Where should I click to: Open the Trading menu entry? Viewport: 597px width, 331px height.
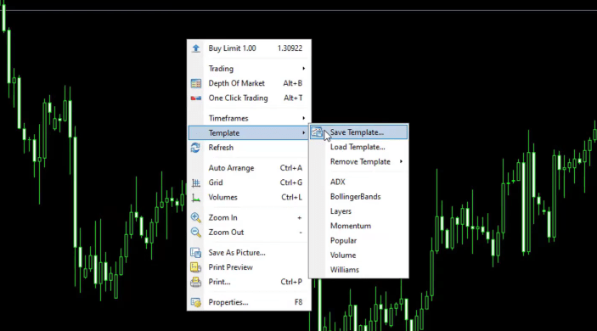pos(249,69)
